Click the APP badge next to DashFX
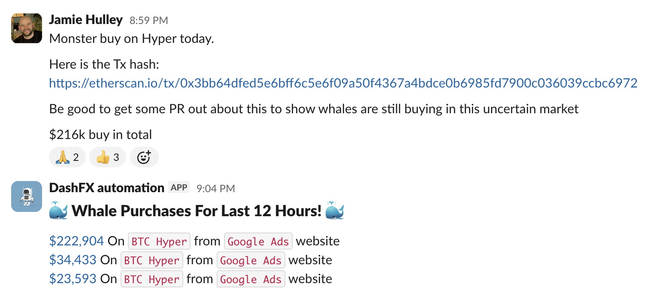 coord(179,187)
